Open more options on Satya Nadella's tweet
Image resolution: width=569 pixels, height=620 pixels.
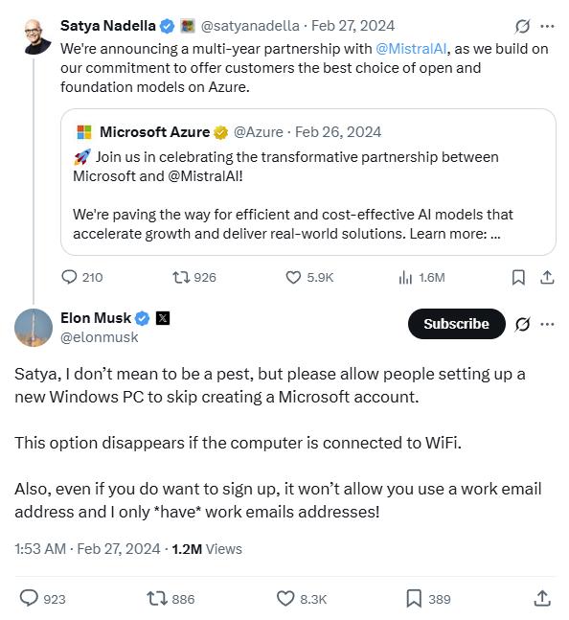coord(547,26)
